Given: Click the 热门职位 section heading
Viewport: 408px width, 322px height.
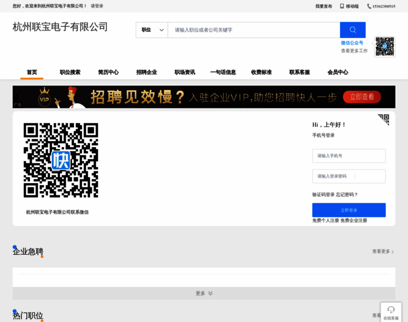Looking at the screenshot, I should [x=28, y=316].
